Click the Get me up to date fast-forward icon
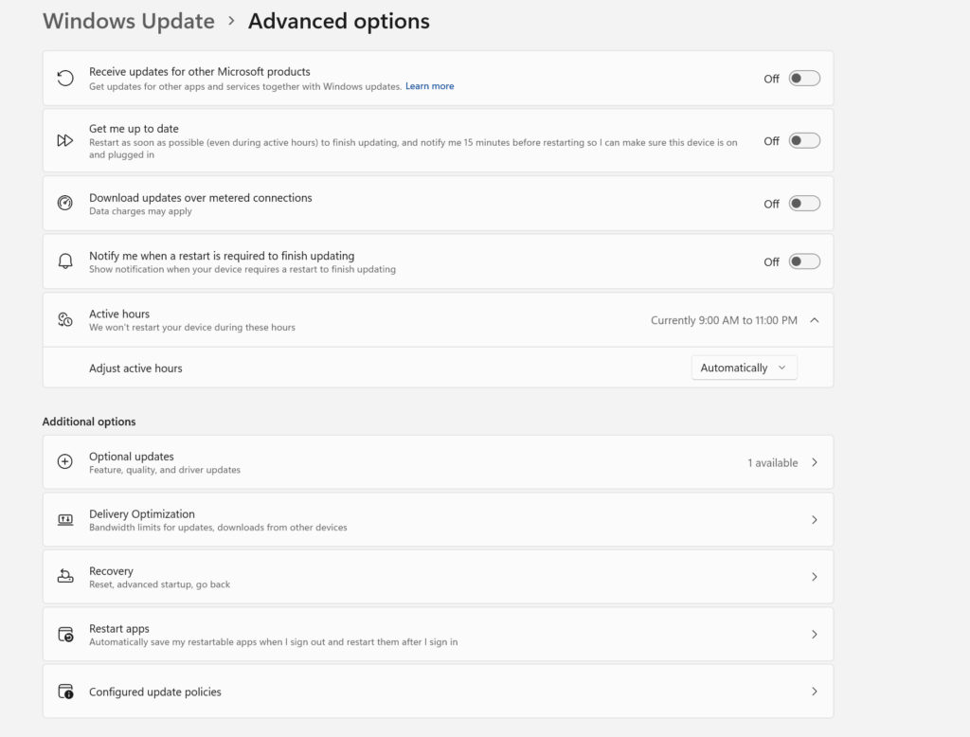Viewport: 970px width, 737px height. pos(65,140)
